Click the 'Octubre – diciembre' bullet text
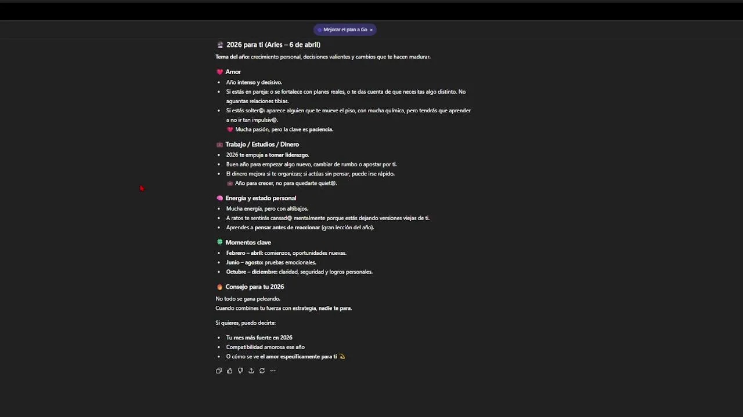This screenshot has width=743, height=417. tap(251, 272)
